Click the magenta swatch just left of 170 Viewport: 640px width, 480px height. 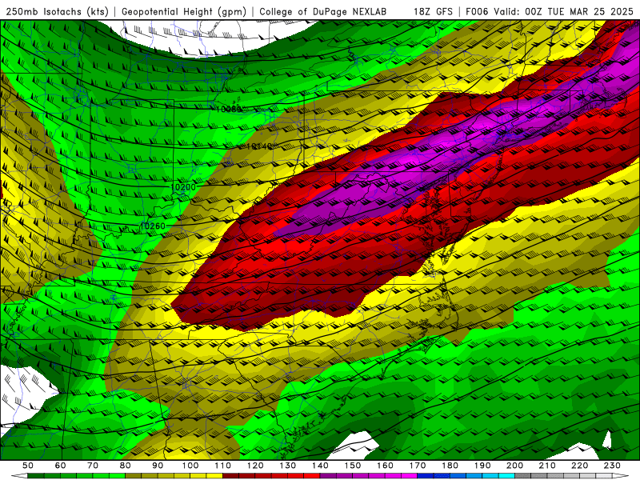[x=410, y=476]
